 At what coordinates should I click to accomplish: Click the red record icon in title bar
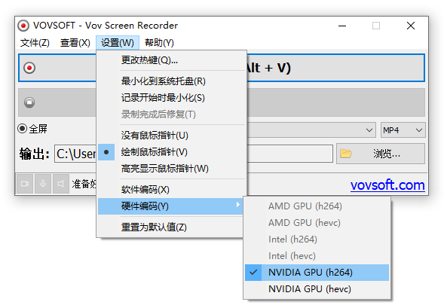pyautogui.click(x=23, y=26)
